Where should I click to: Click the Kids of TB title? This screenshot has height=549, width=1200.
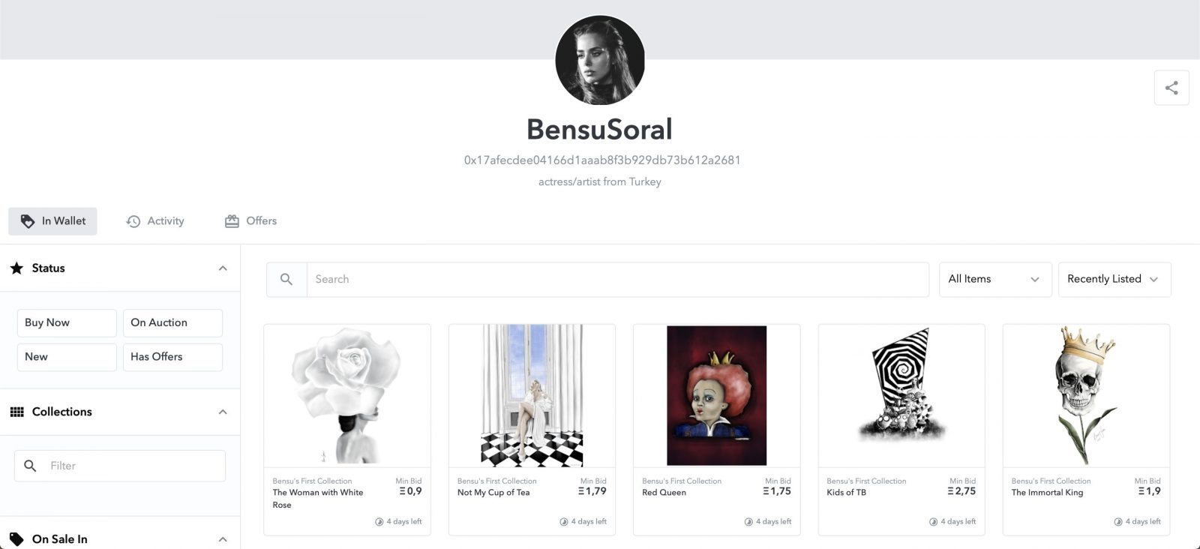pyautogui.click(x=846, y=493)
